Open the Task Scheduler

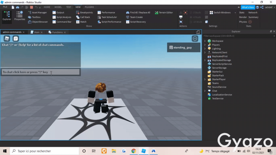pyautogui.click(x=107, y=17)
